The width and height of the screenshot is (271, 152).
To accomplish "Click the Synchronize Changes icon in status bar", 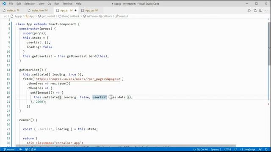I will tap(20, 149).
